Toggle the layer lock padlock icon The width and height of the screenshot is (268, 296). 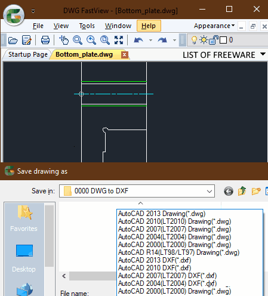click(214, 40)
